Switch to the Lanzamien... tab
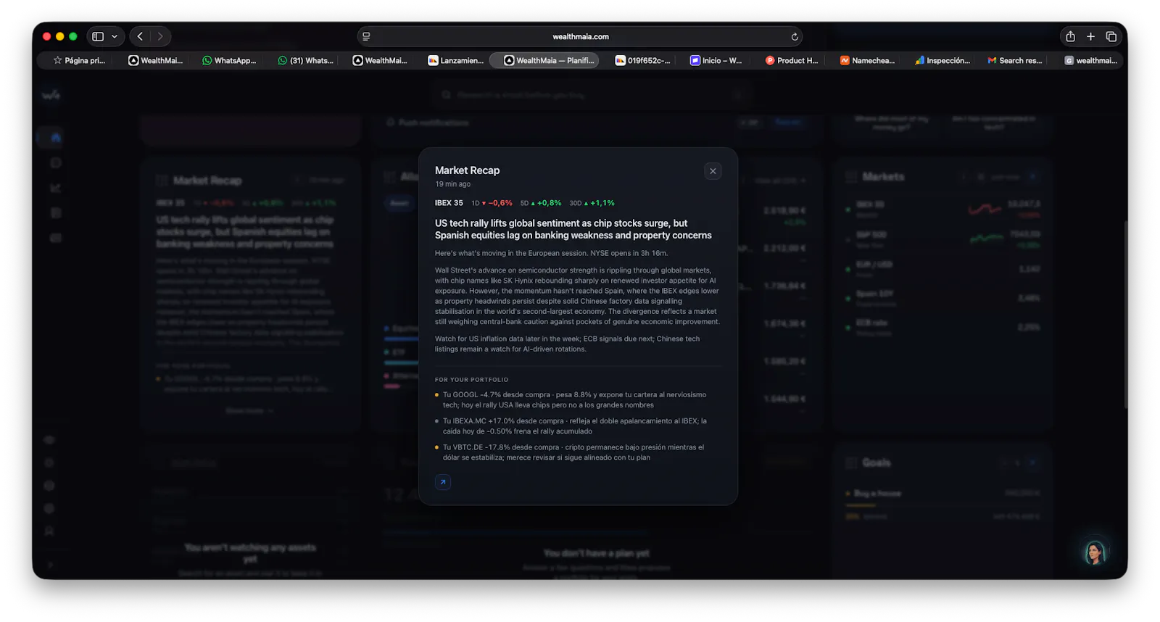 click(x=455, y=61)
